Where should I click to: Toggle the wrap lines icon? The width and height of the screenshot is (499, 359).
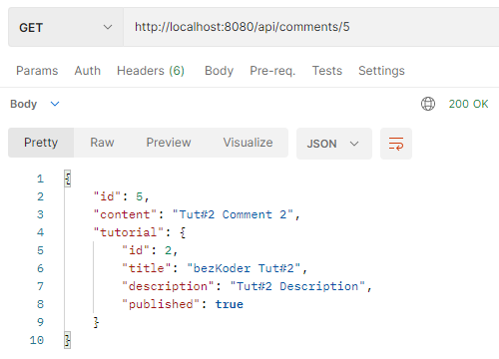pos(396,144)
